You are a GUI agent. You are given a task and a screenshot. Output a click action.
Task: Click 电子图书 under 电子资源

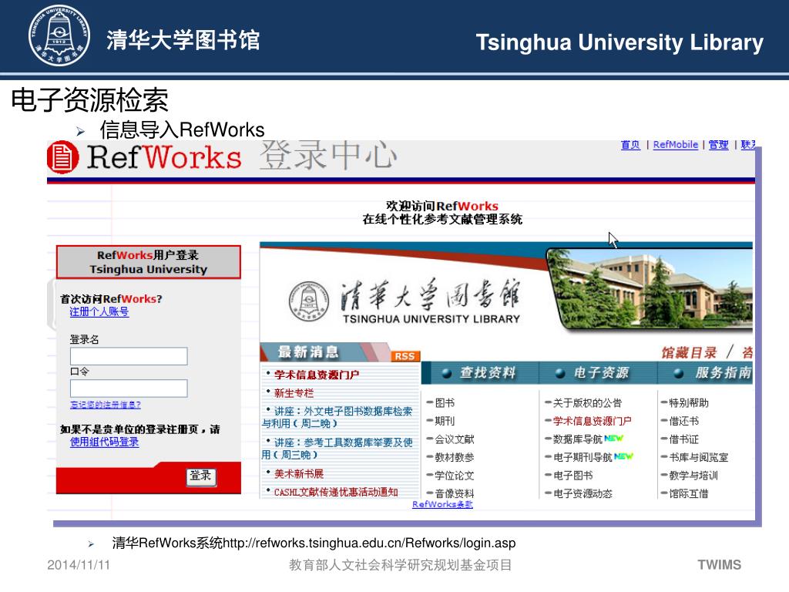(573, 475)
